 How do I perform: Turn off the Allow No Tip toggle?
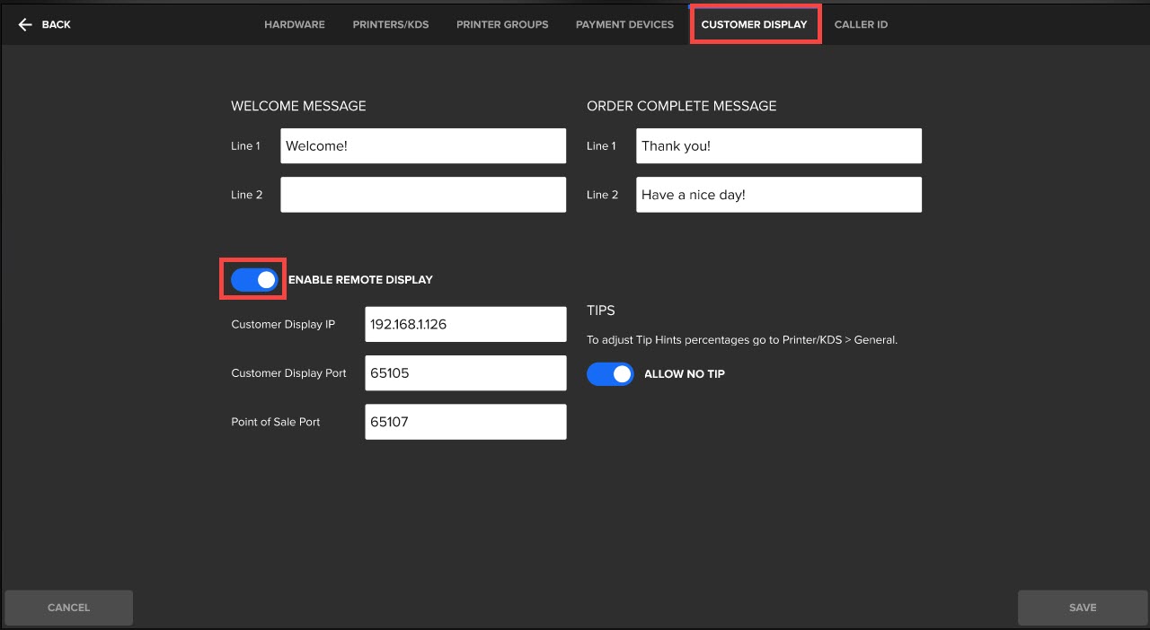[610, 374]
